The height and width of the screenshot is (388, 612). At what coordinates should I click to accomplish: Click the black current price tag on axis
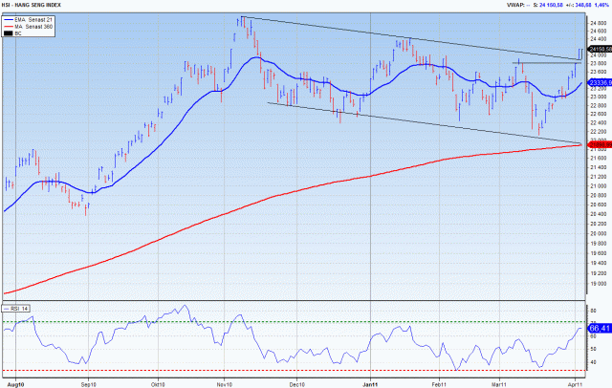[599, 48]
